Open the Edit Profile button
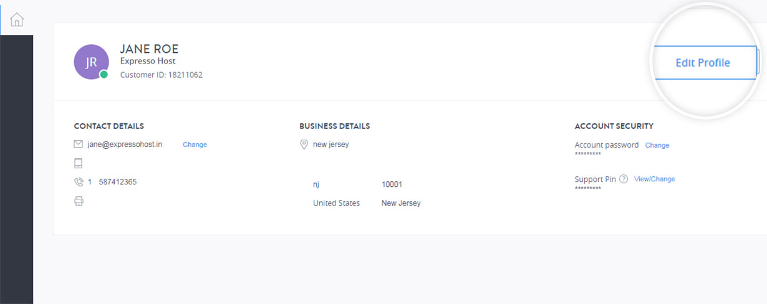Screen dimensions: 767x304 click(x=703, y=62)
